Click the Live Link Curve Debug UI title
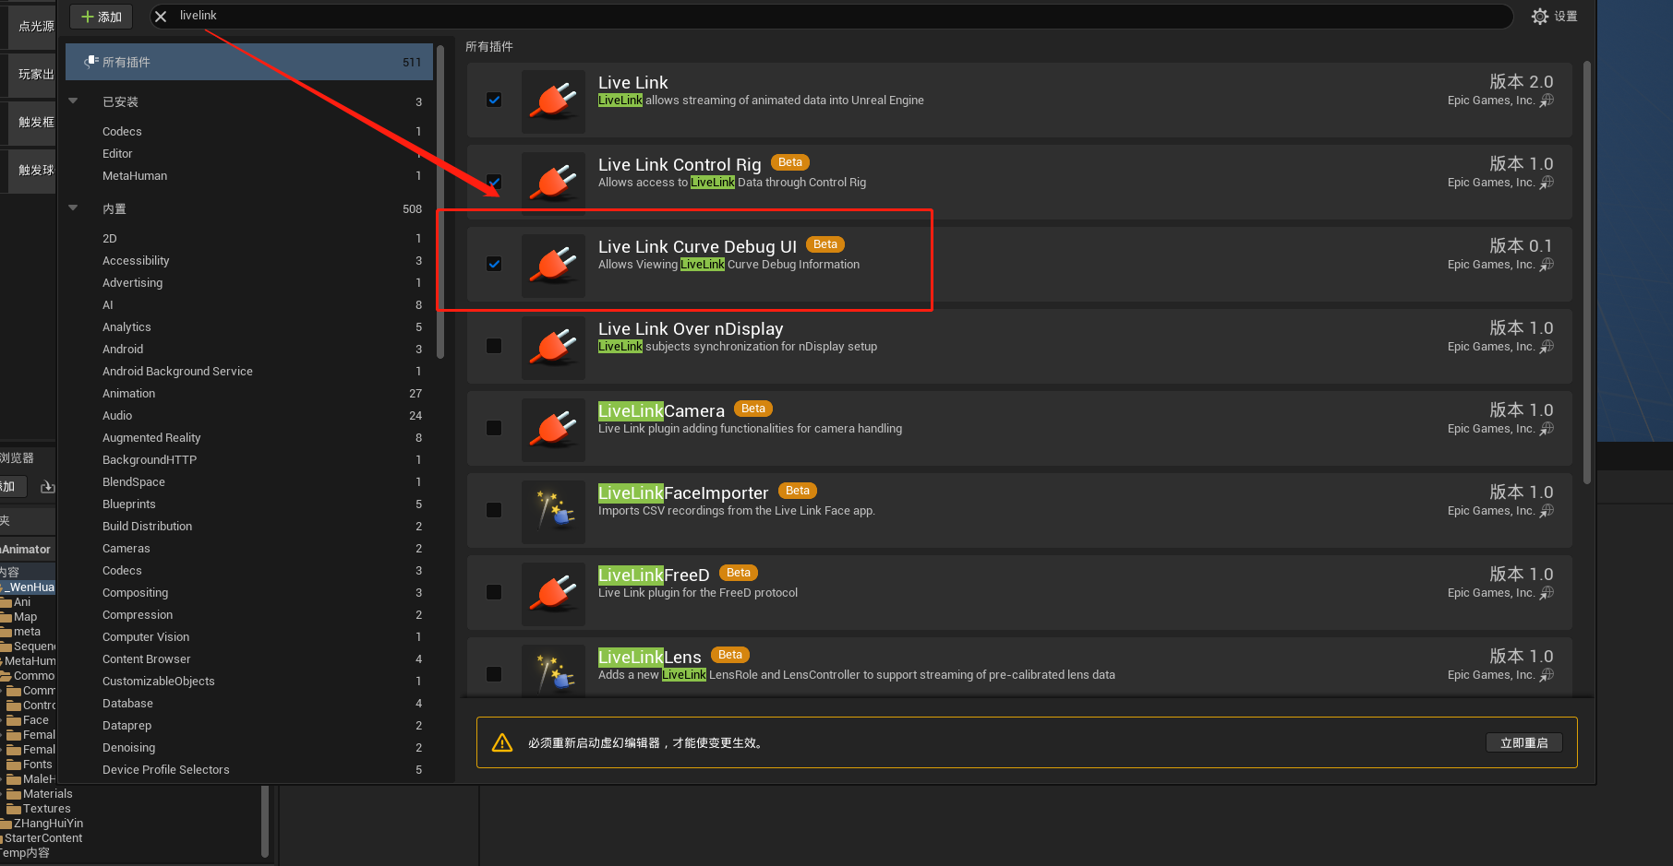This screenshot has width=1673, height=866. click(697, 246)
